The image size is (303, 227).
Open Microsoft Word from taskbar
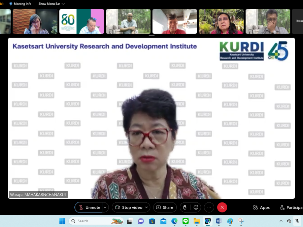[x=219, y=221]
